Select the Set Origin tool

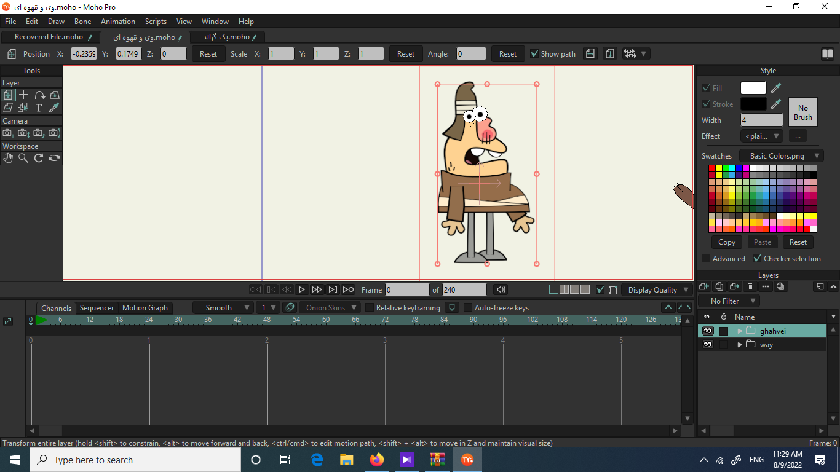tap(23, 95)
